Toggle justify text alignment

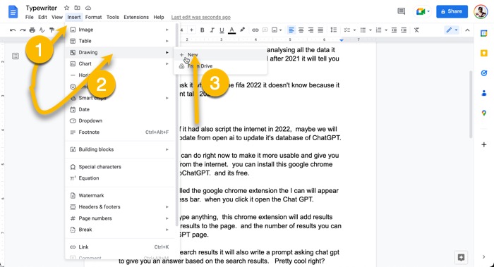coord(320,30)
